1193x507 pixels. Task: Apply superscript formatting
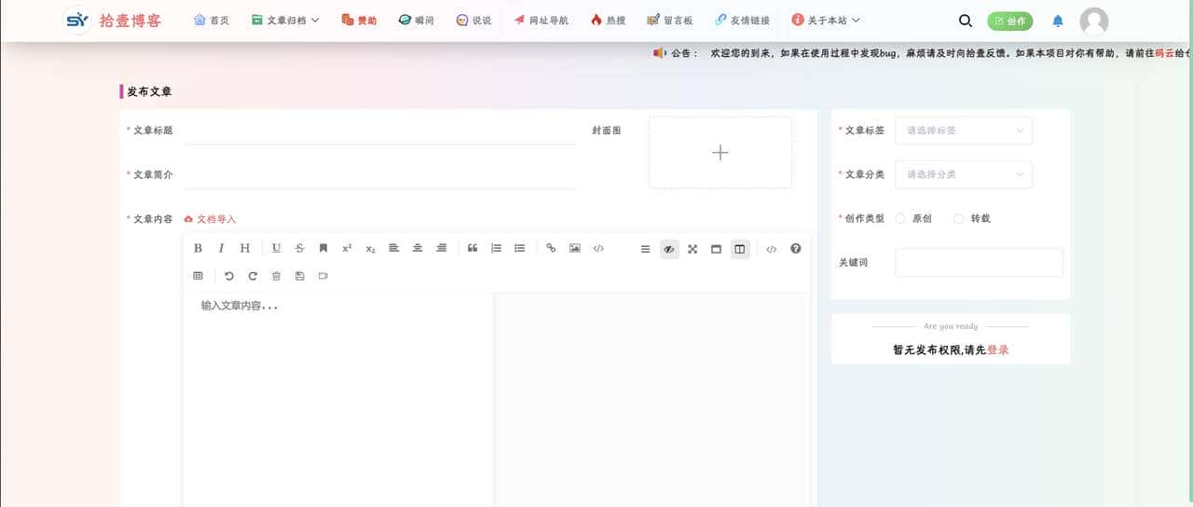[x=347, y=249]
